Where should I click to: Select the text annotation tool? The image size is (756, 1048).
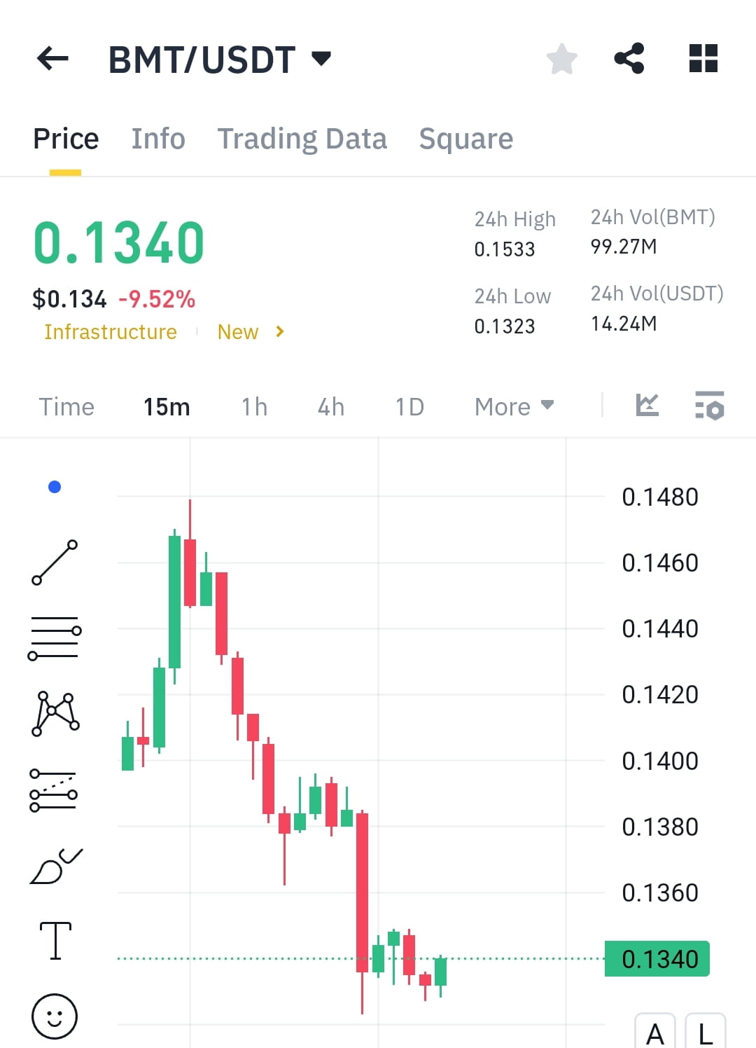tap(55, 941)
